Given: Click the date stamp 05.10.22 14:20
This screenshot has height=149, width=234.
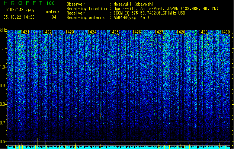Looking at the screenshot, I should tap(19, 17).
